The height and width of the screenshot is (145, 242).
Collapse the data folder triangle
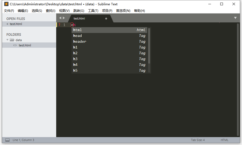point(7,40)
